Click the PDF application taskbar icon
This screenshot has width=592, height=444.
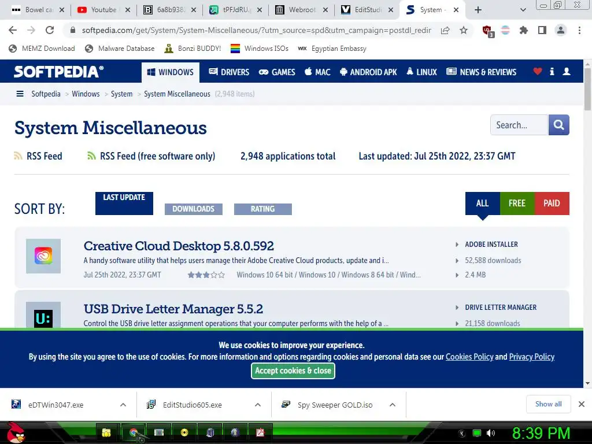click(x=261, y=432)
